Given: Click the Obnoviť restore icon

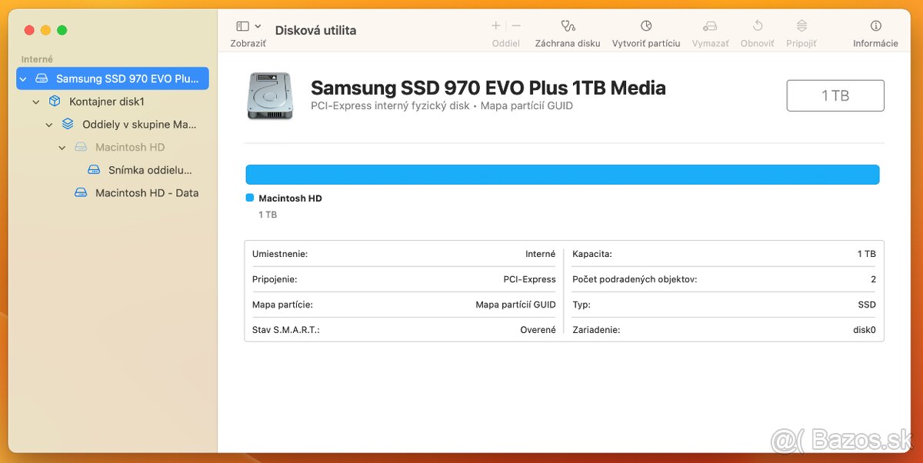Looking at the screenshot, I should coord(757,26).
